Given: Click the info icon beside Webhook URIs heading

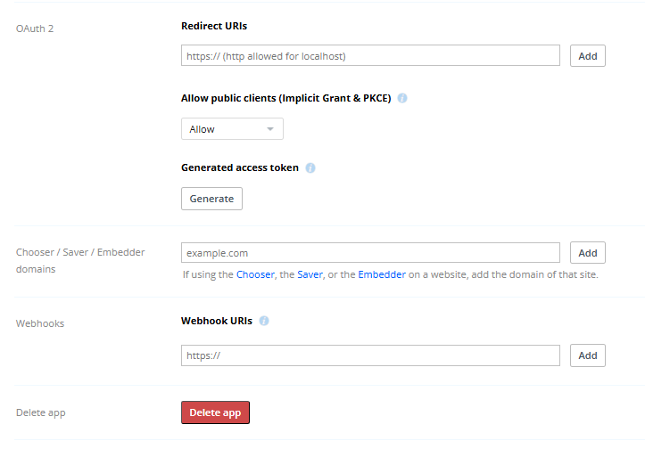Looking at the screenshot, I should 264,321.
